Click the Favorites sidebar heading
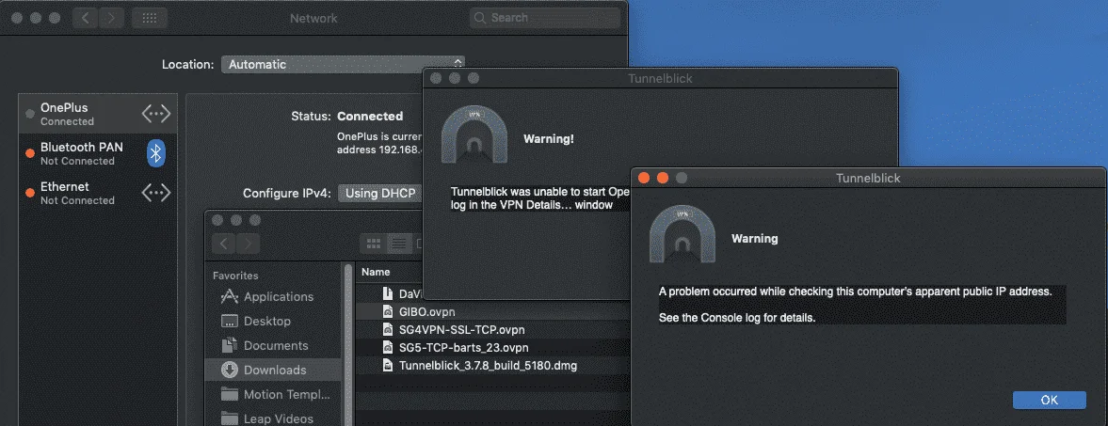This screenshot has width=1108, height=426. pos(235,276)
